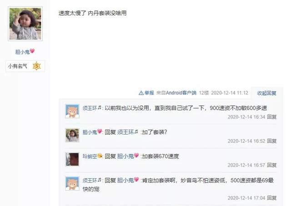The width and height of the screenshot is (291, 206).
Task: Click 回复 beside the 16:34 timestamp
Action: pos(272,117)
